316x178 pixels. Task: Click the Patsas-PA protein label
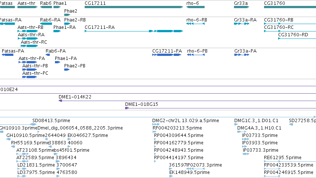tap(13, 51)
